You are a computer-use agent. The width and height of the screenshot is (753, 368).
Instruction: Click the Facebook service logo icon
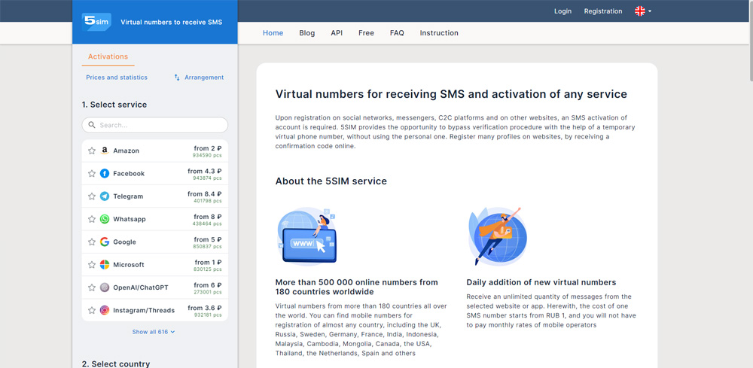coord(105,173)
